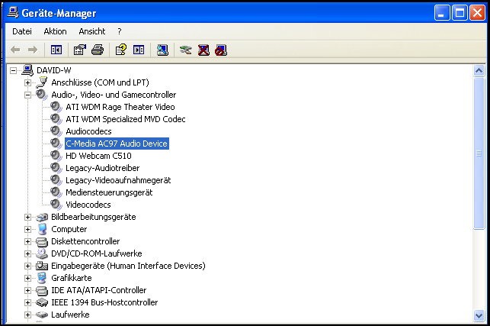Screen dimensions: 490x326
Task: Expand the Grafikkarte category
Action: (27, 278)
